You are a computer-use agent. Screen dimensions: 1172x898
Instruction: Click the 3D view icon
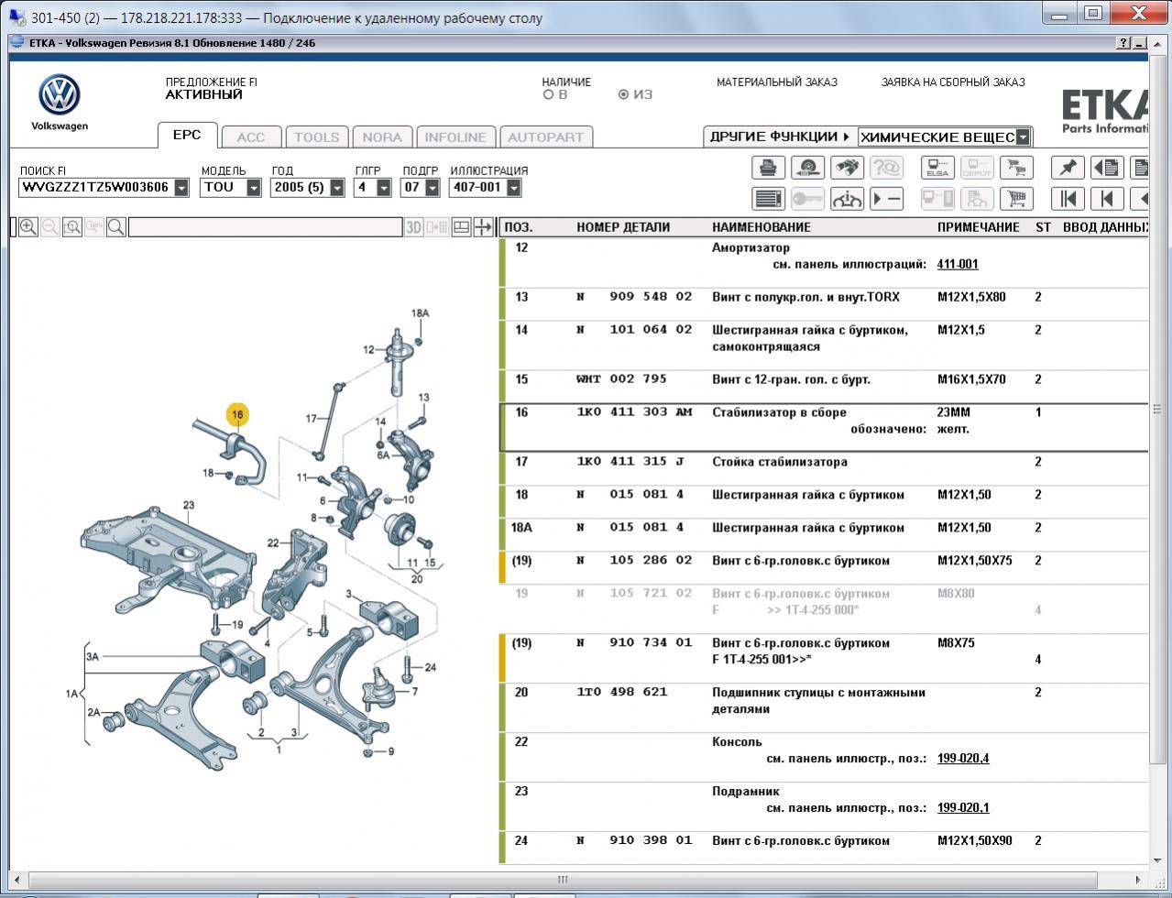point(414,227)
